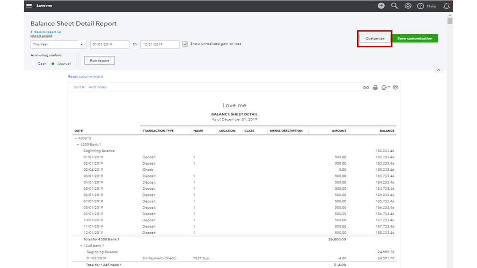
Task: Open the hamburger navigation menu
Action: point(29,6)
